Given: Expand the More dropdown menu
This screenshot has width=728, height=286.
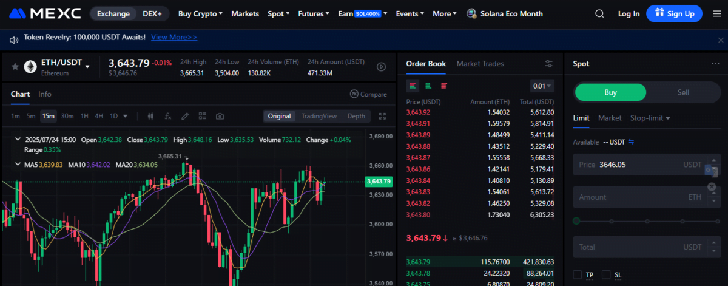Looking at the screenshot, I should coord(445,13).
